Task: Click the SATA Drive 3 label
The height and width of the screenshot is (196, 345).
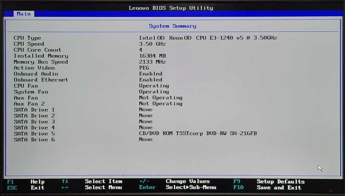Action: tap(34, 122)
